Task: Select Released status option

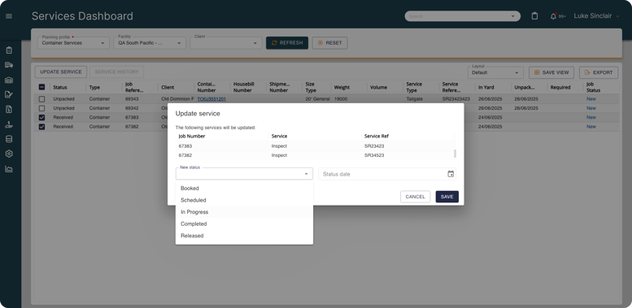Action: click(x=244, y=236)
